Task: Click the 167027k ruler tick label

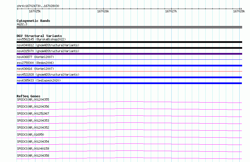Action: (x=171, y=11)
